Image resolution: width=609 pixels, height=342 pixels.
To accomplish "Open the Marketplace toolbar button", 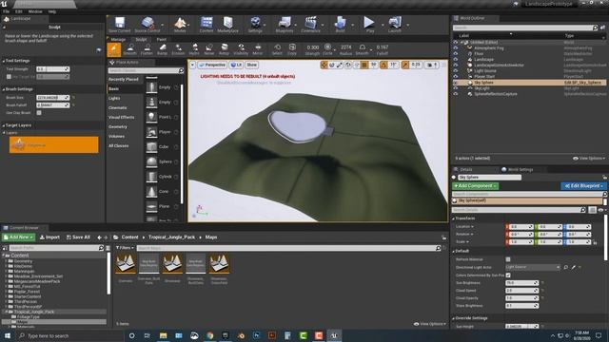I will click(228, 25).
